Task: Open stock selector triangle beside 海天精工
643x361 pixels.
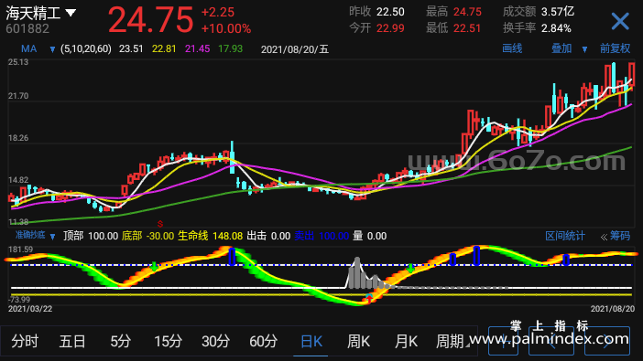Action: point(71,13)
